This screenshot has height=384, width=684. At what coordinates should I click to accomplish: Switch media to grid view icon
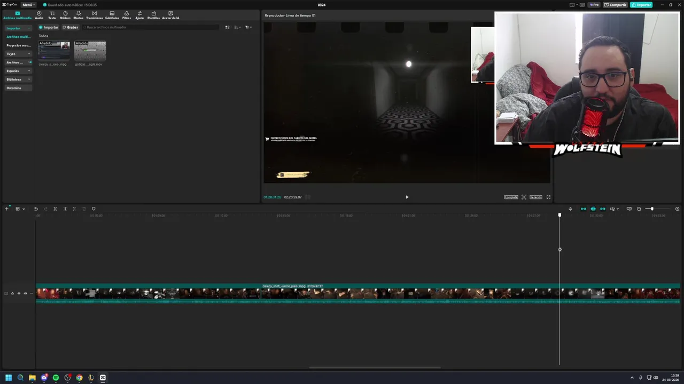[x=227, y=27]
